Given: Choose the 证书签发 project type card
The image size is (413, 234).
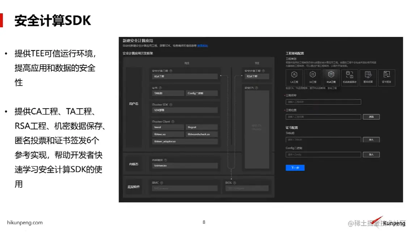Looking at the screenshot, I should [x=387, y=77].
